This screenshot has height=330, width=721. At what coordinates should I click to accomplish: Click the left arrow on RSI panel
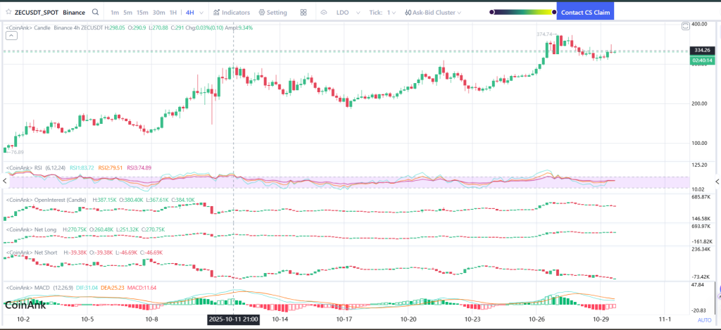point(4,181)
